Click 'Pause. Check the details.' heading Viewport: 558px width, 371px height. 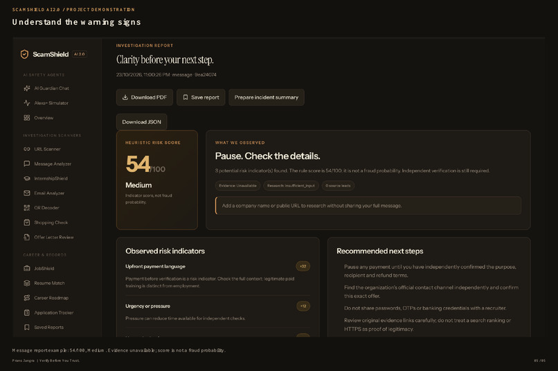(268, 156)
